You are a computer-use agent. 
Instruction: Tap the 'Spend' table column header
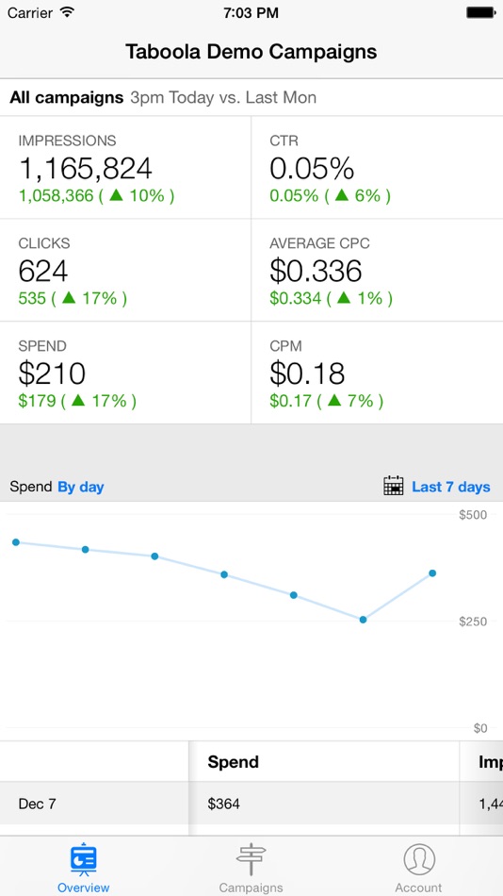coord(233,762)
